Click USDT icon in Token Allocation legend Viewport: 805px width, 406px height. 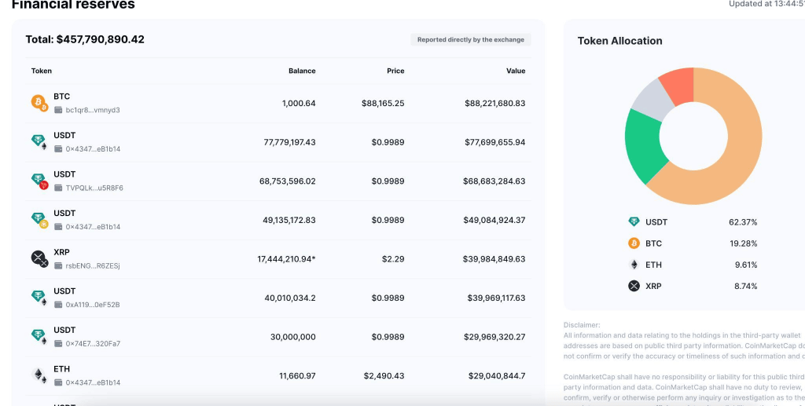coord(634,222)
